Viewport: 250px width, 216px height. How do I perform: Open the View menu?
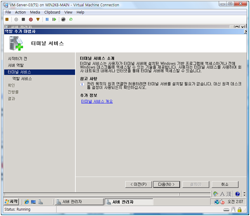point(68,12)
